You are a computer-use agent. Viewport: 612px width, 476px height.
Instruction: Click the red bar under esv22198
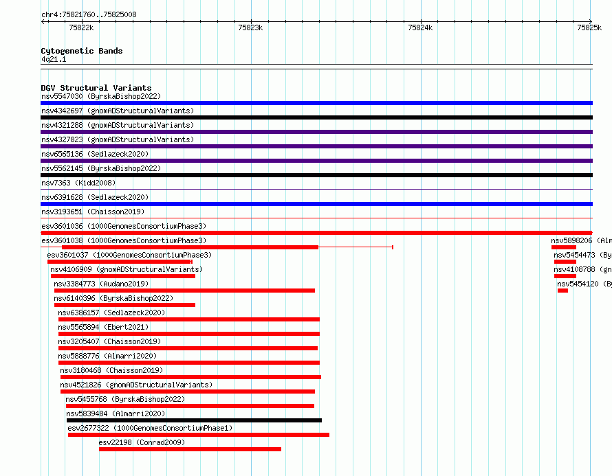point(190,449)
